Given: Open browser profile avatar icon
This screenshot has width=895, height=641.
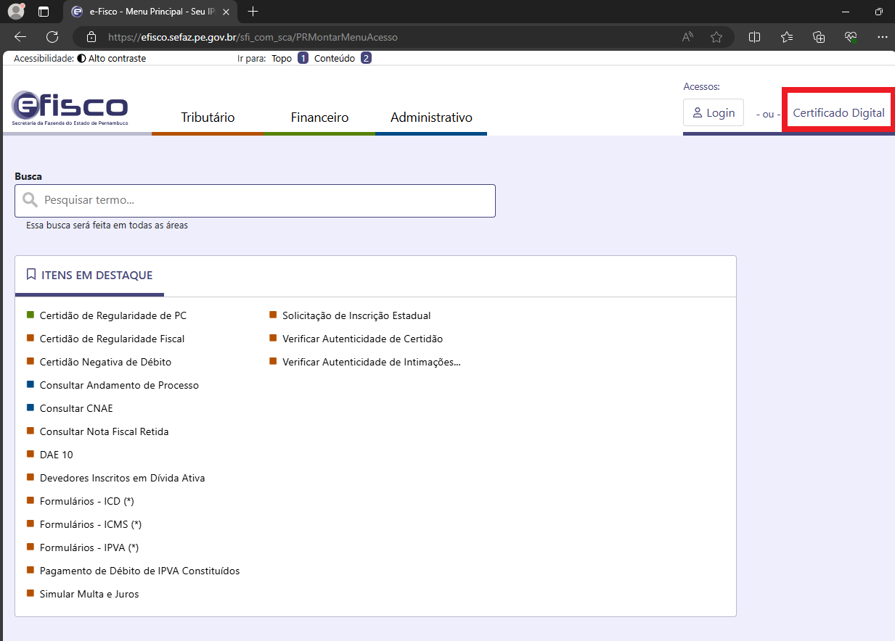Looking at the screenshot, I should (x=16, y=12).
